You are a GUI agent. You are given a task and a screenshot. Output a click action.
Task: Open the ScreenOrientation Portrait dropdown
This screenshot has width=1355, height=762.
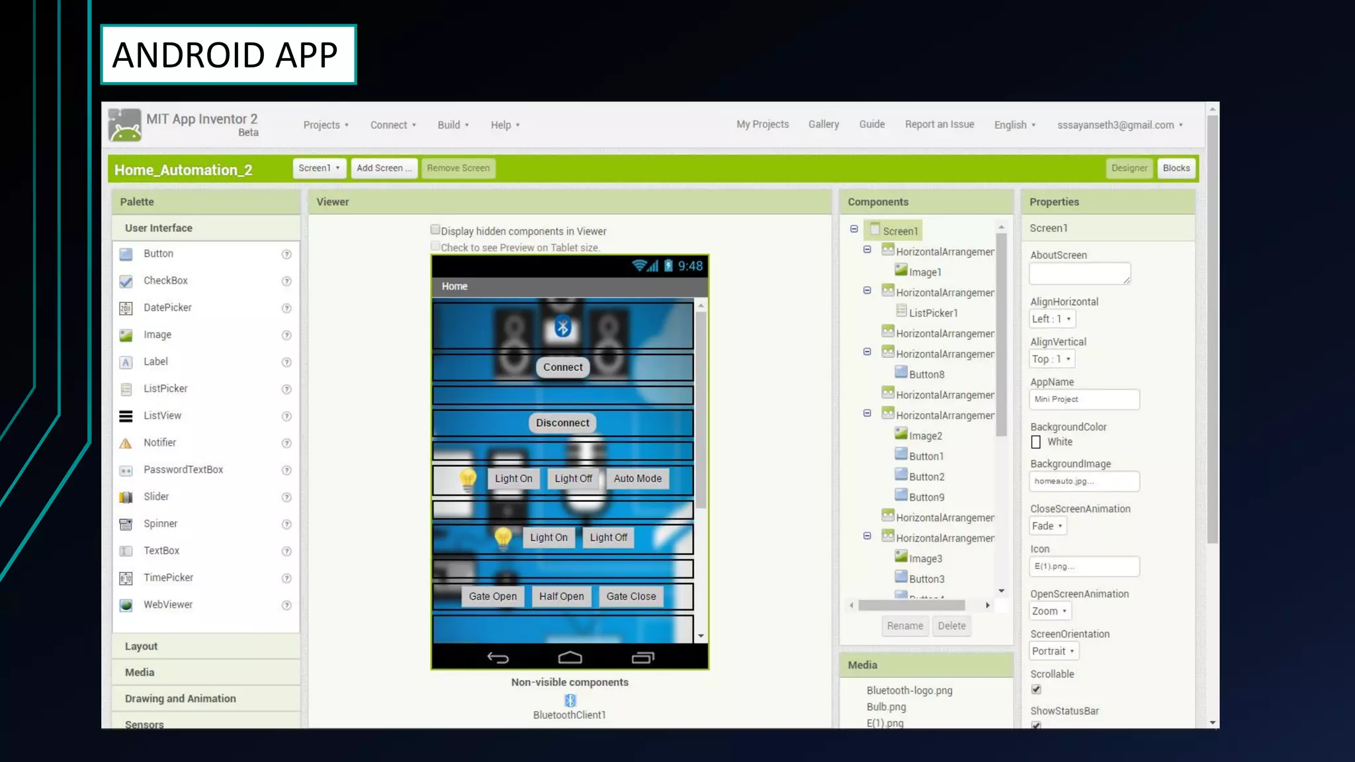(x=1053, y=652)
